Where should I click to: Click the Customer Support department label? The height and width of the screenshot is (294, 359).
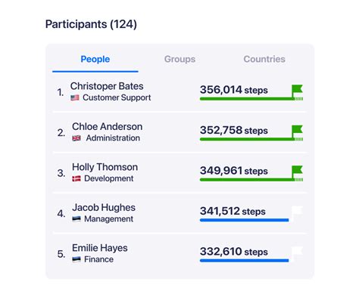coord(117,97)
